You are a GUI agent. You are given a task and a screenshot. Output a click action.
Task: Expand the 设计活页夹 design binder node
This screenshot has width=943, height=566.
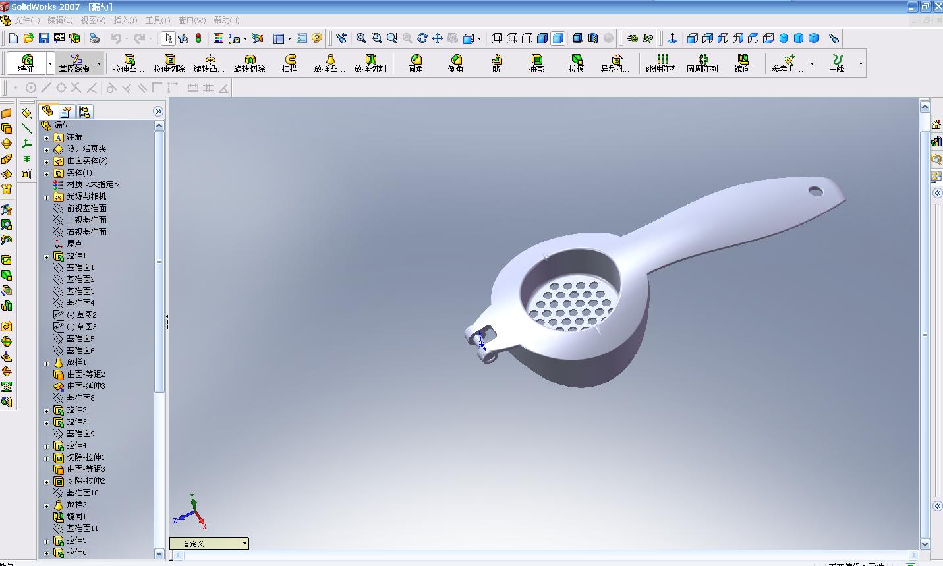47,150
